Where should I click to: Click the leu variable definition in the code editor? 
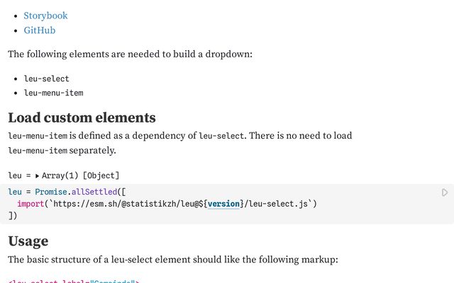click(x=15, y=192)
